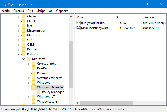Collapse the Windows Defender key

[x=28, y=88]
